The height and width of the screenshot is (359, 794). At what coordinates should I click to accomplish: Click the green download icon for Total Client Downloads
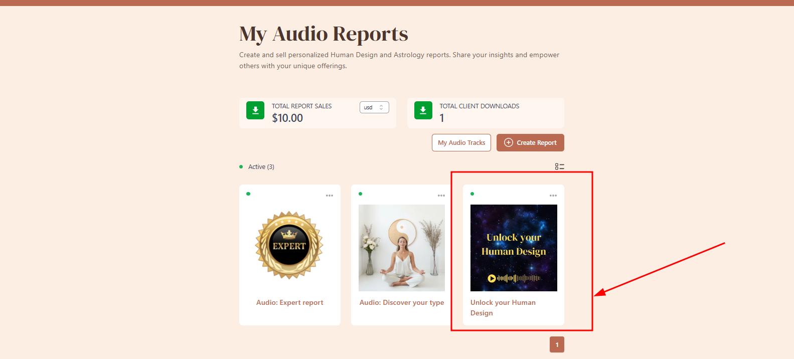tap(423, 110)
